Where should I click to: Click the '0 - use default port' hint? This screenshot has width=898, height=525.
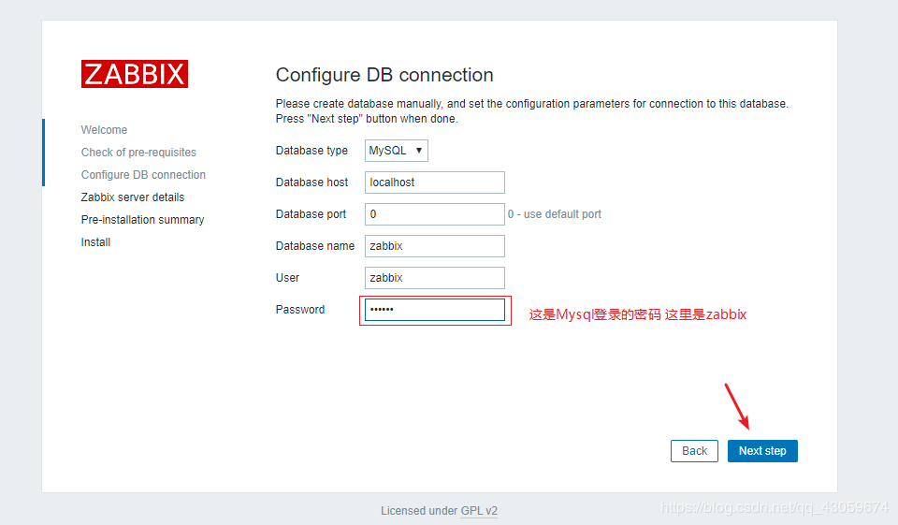555,214
